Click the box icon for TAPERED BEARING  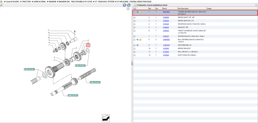point(140,12)
